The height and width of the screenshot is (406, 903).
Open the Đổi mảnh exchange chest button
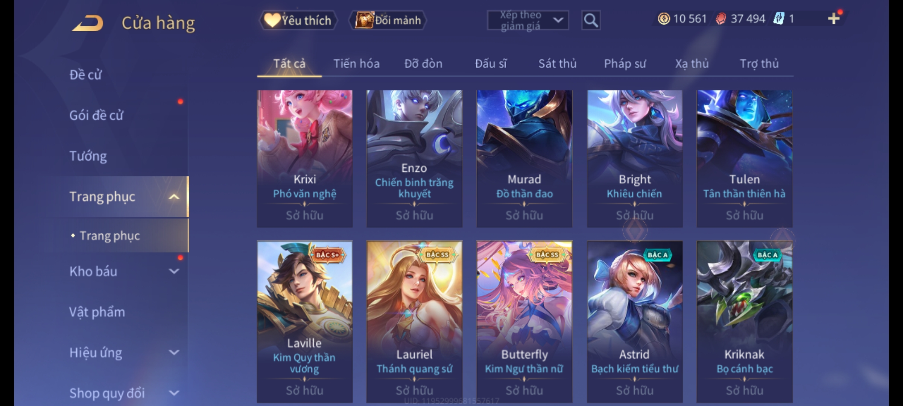point(388,20)
